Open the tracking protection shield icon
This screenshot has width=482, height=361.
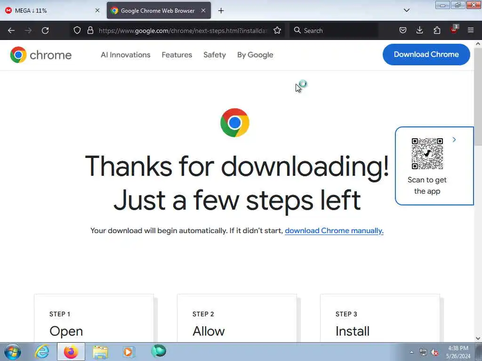click(77, 31)
